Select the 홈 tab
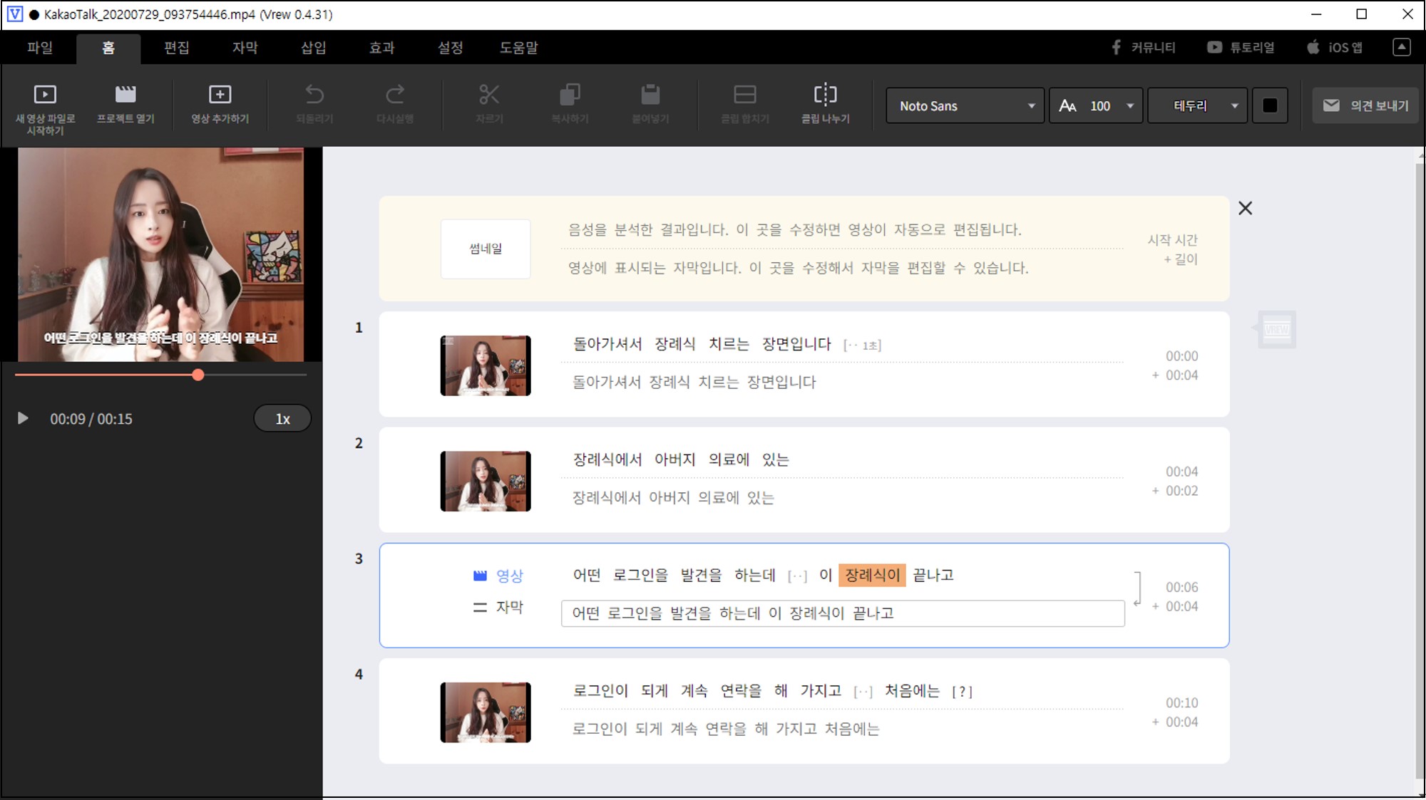 click(108, 48)
